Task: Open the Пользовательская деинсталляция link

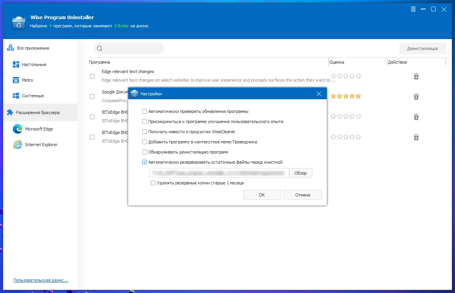Action: [41, 280]
